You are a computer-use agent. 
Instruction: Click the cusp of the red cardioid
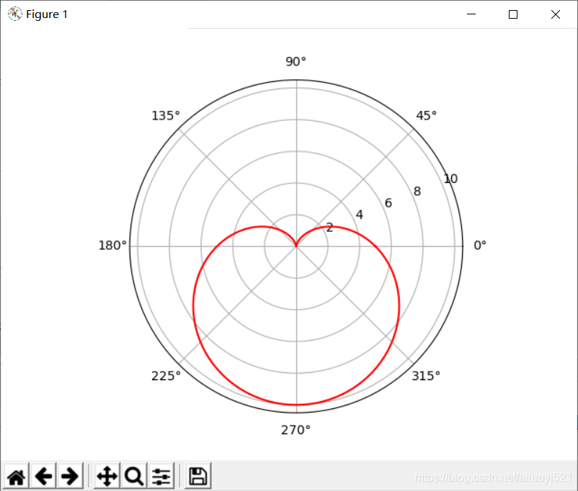click(x=296, y=245)
